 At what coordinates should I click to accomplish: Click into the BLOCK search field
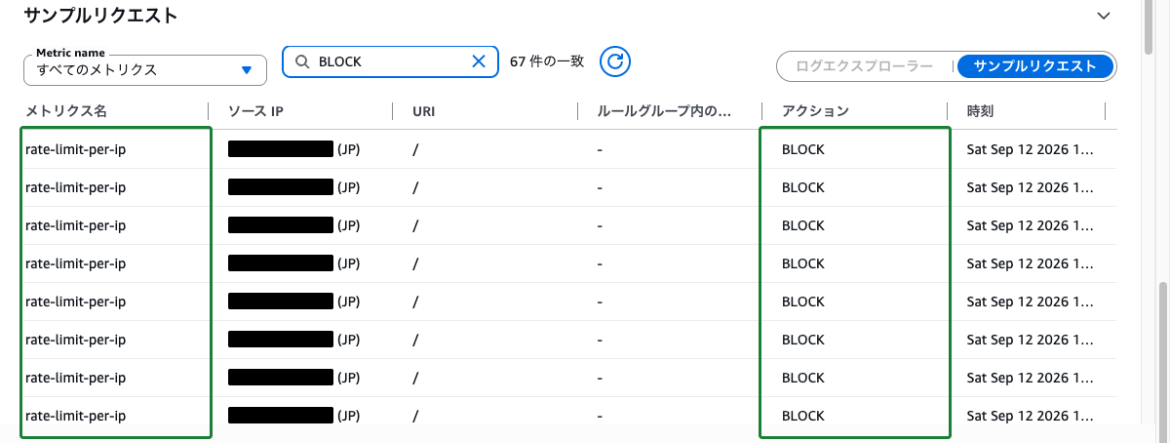tap(390, 61)
